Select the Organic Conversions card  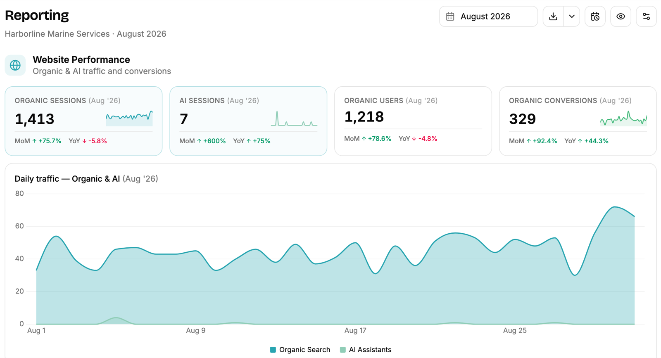(578, 121)
